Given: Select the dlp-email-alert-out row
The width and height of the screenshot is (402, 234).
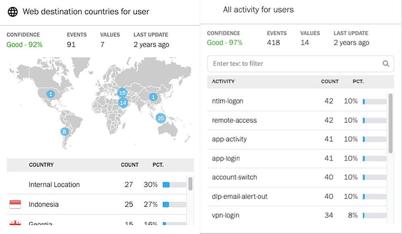Looking at the screenshot, I should click(297, 197).
